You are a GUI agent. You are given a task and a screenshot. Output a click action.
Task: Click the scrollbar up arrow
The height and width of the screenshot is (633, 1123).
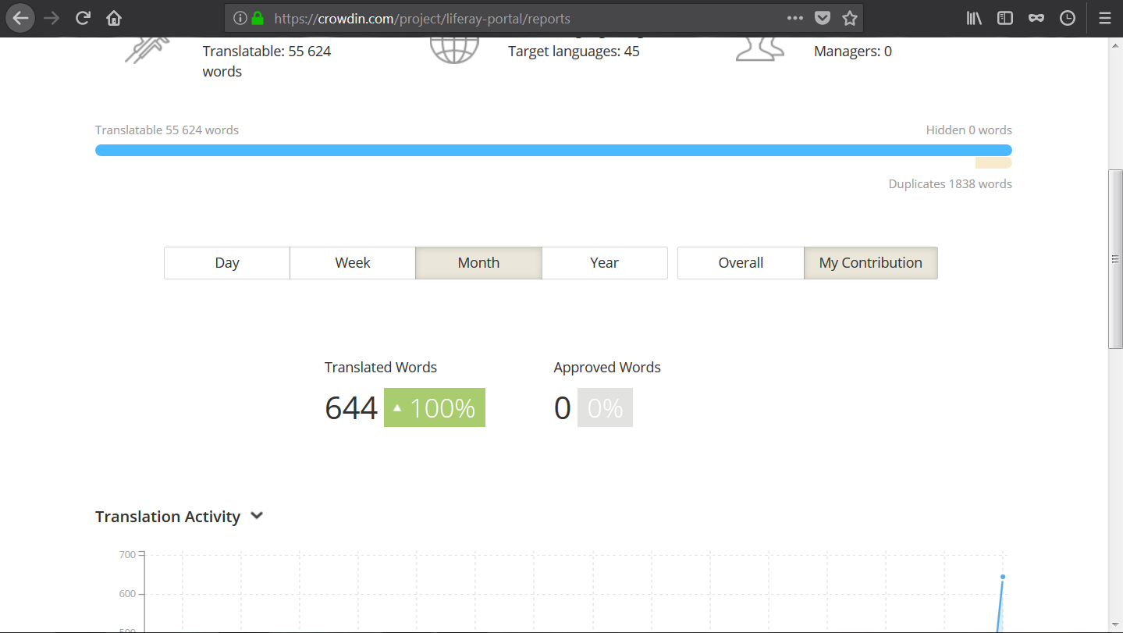click(1115, 44)
